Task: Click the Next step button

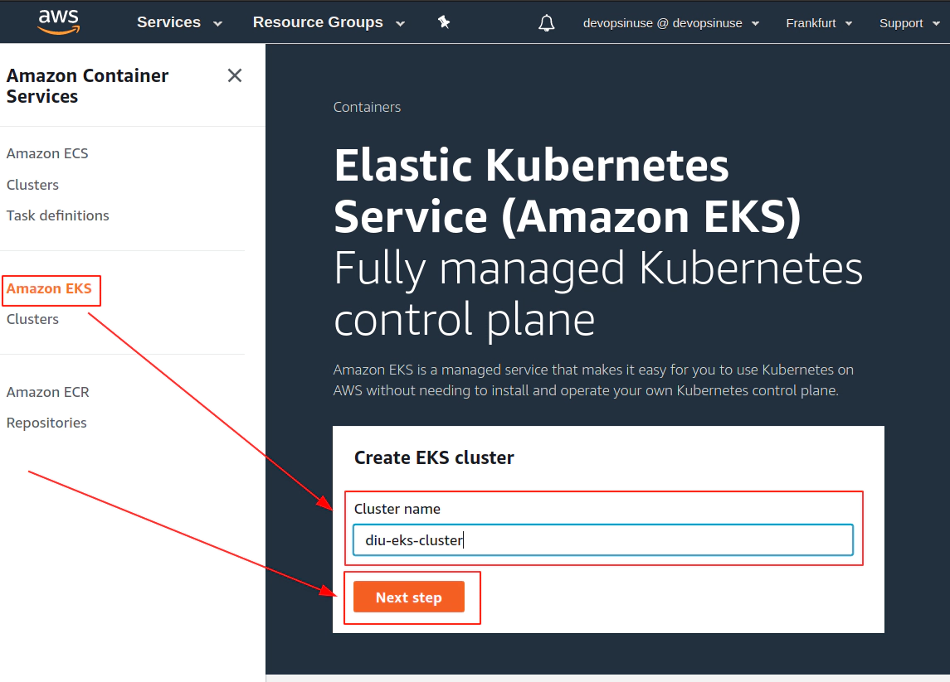Action: click(409, 597)
